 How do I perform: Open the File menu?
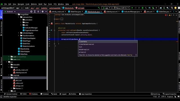tap(6, 4)
